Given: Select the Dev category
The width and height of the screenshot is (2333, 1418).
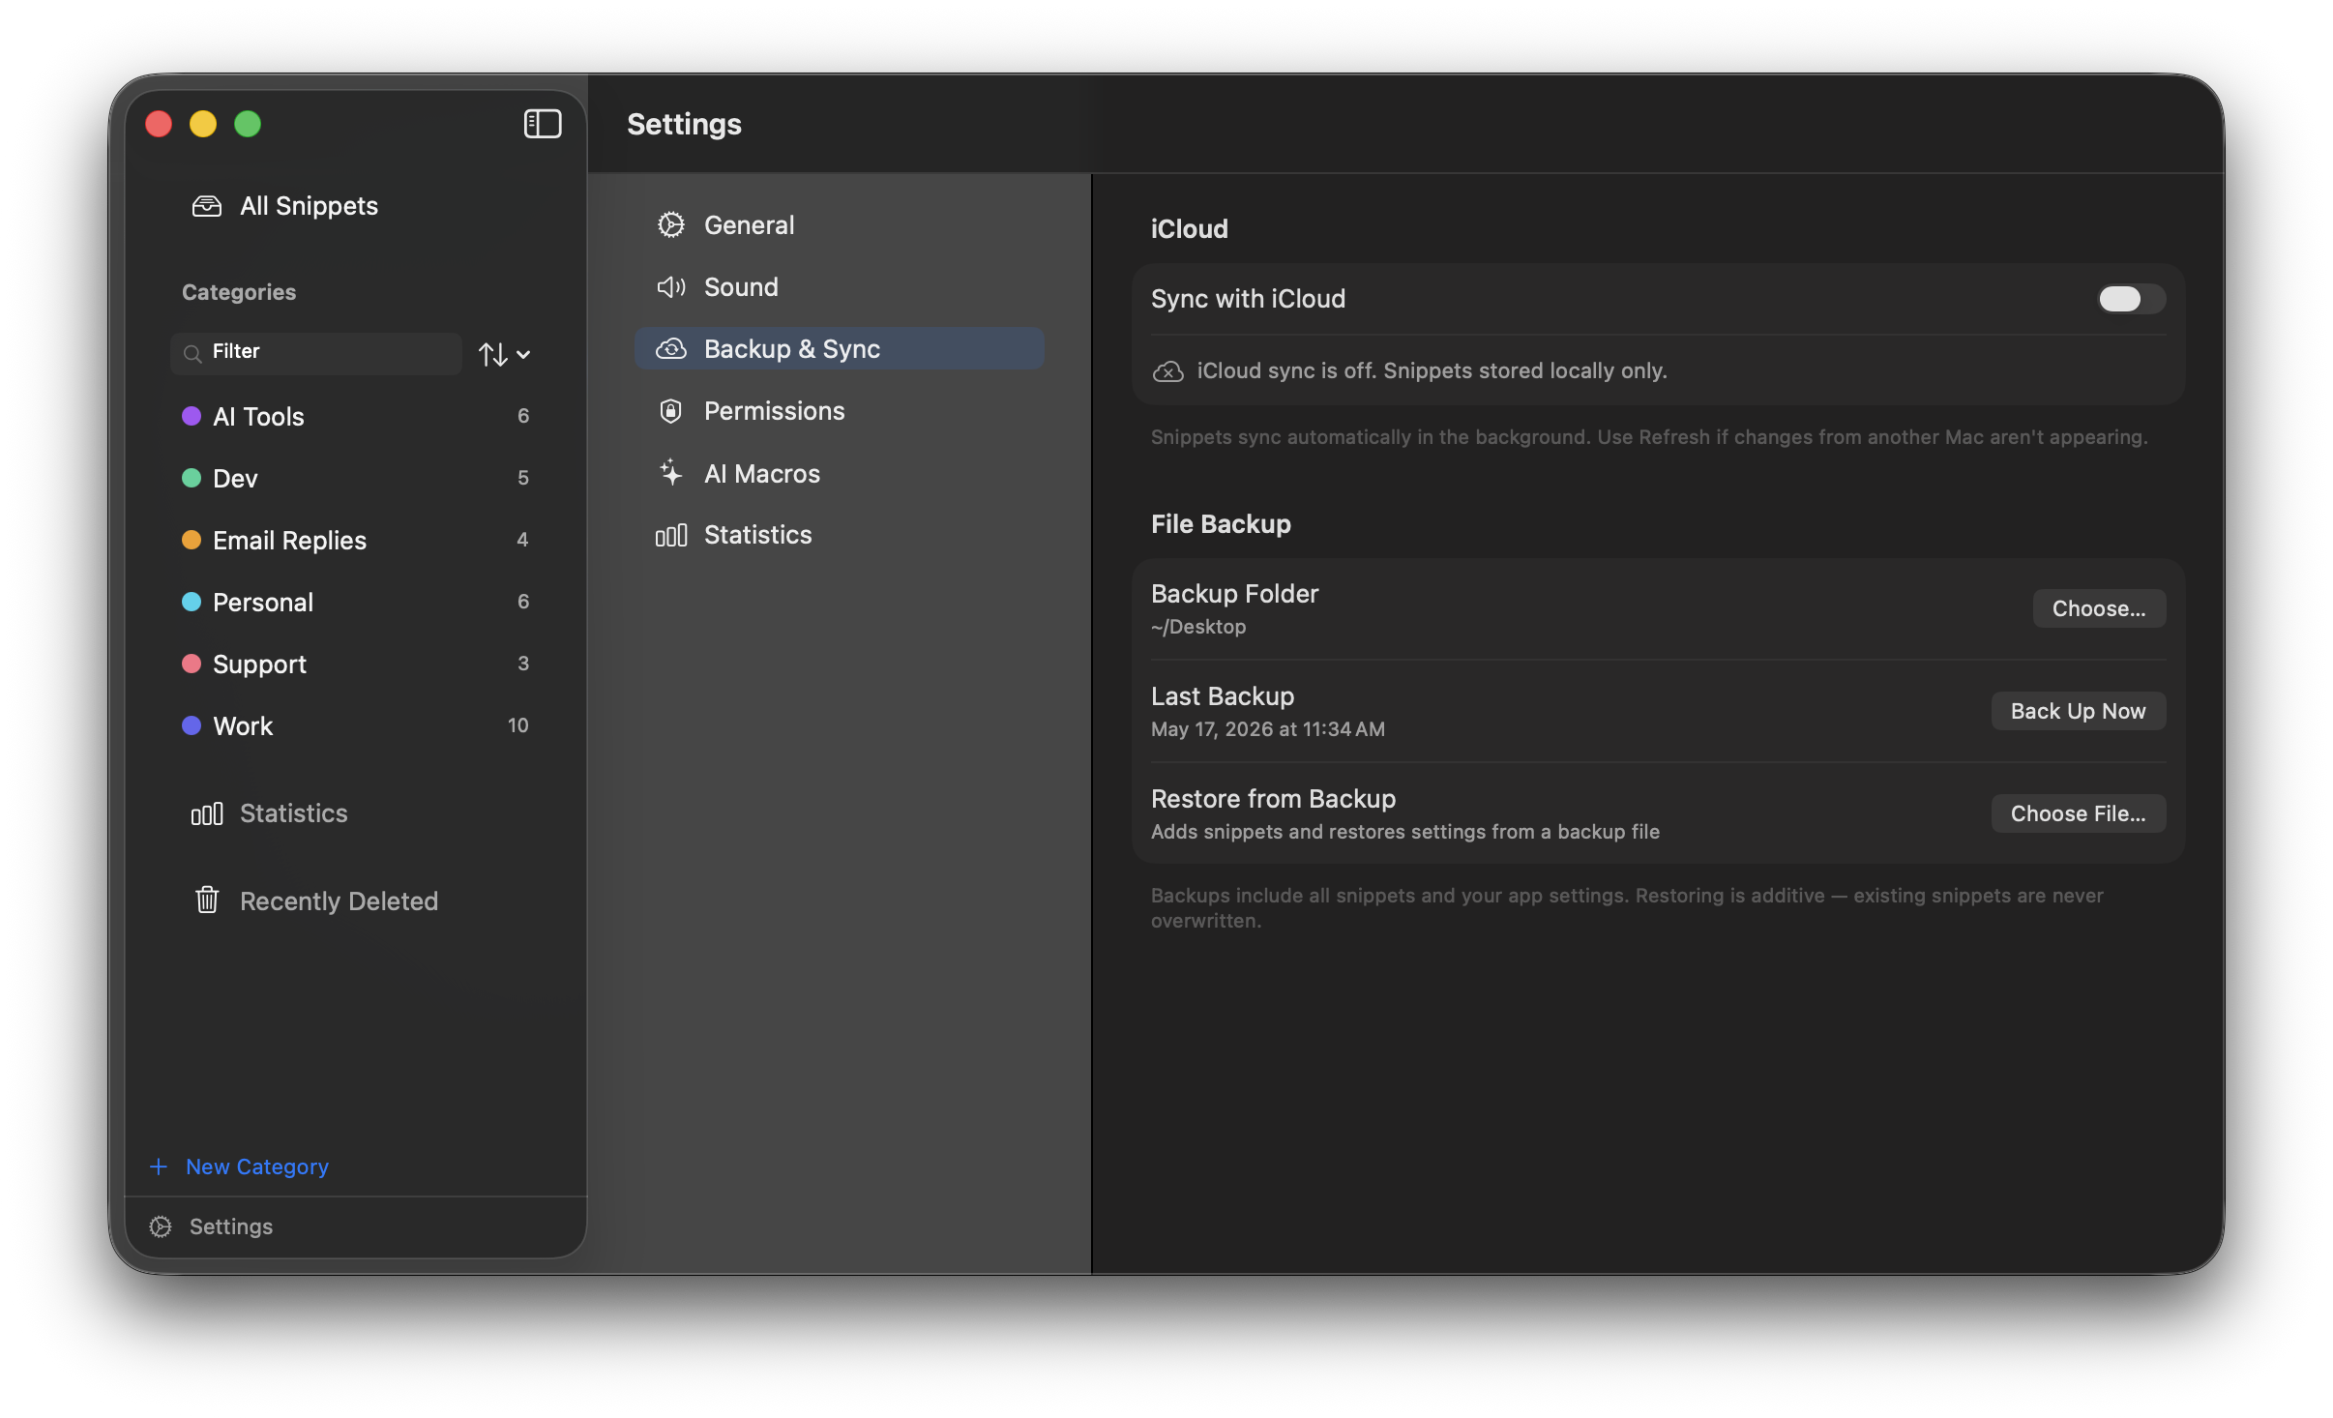Looking at the screenshot, I should click(355, 479).
